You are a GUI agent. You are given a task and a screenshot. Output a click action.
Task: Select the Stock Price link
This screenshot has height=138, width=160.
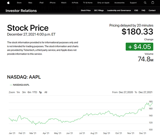(86, 10)
